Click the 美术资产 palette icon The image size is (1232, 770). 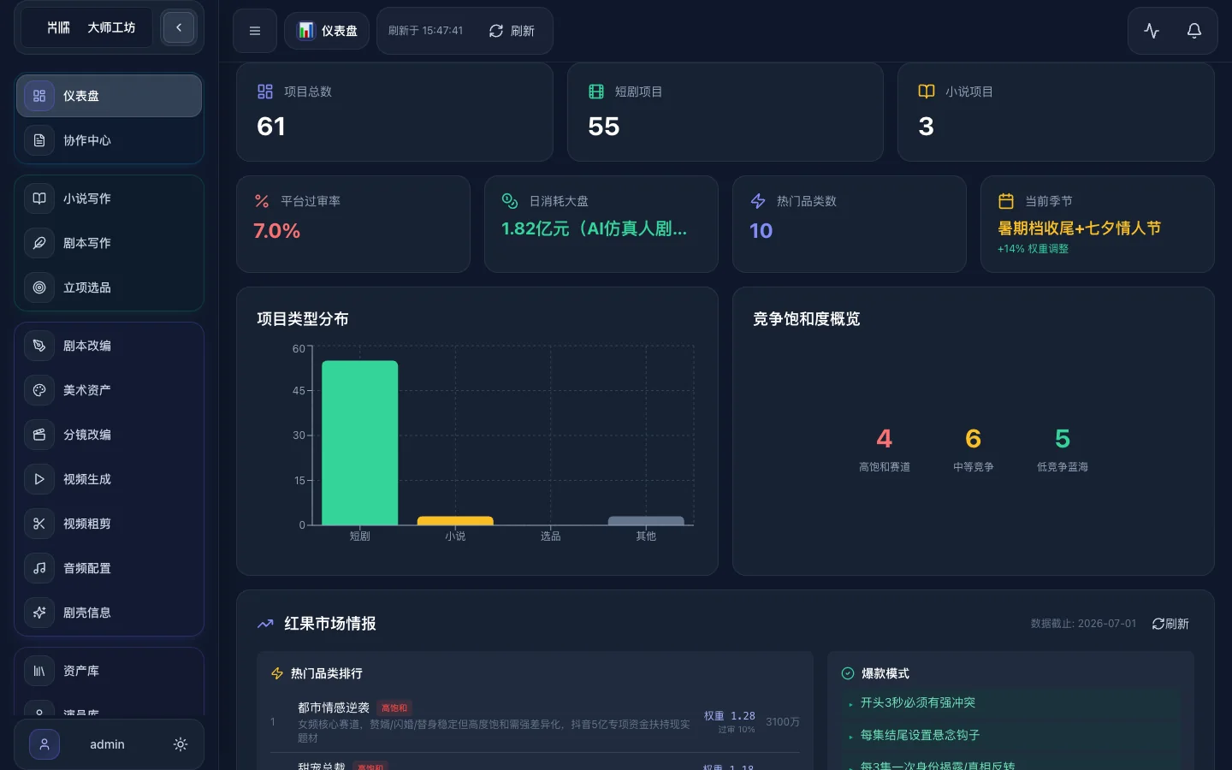tap(39, 390)
